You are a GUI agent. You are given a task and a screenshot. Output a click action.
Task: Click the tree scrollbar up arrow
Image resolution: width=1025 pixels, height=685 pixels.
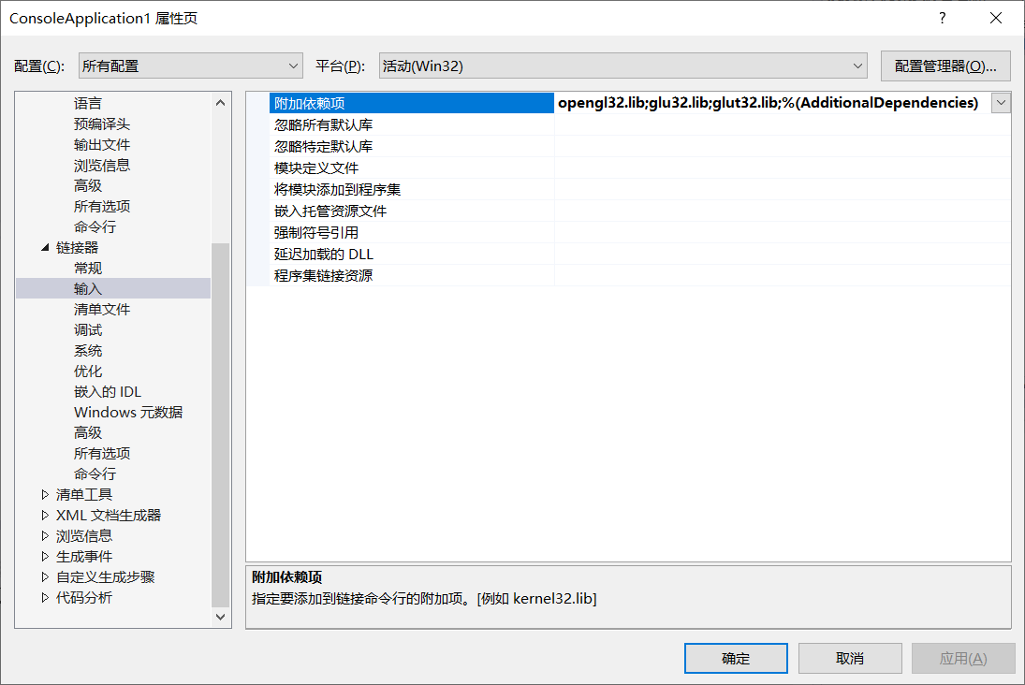[x=220, y=103]
